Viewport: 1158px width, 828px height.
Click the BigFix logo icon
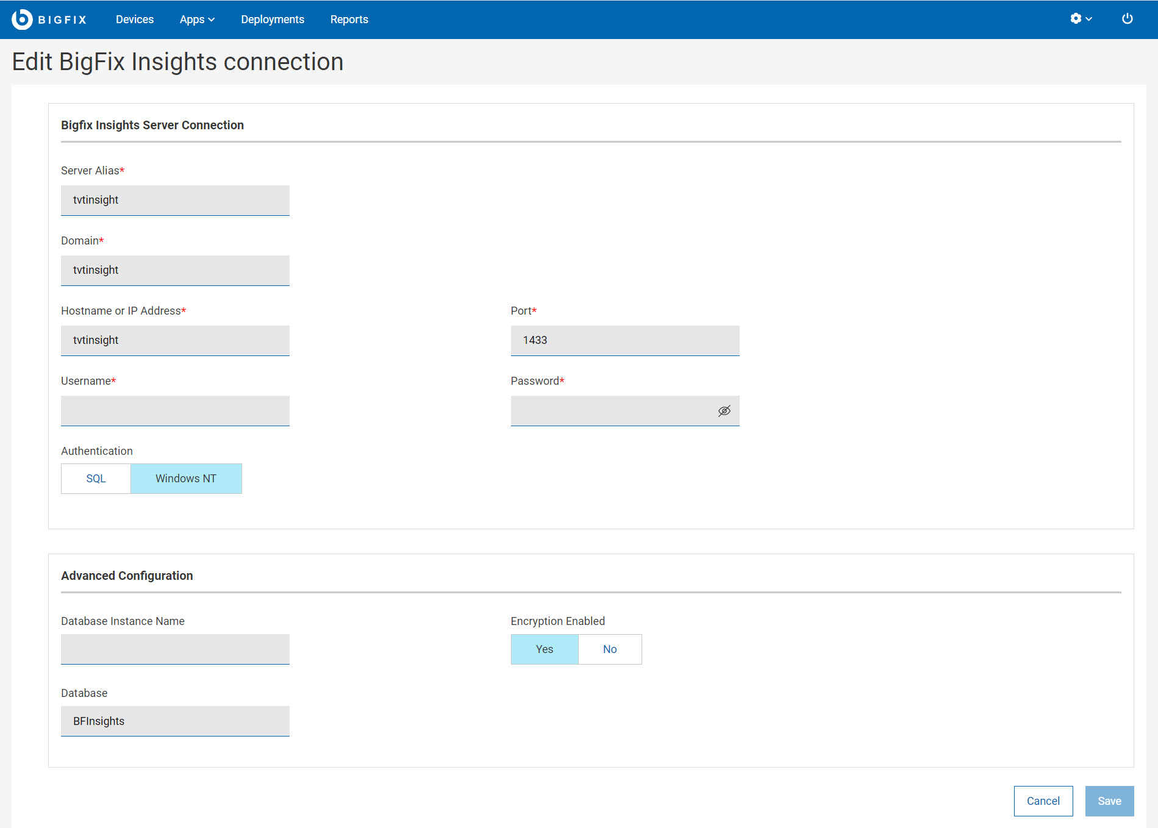coord(22,20)
